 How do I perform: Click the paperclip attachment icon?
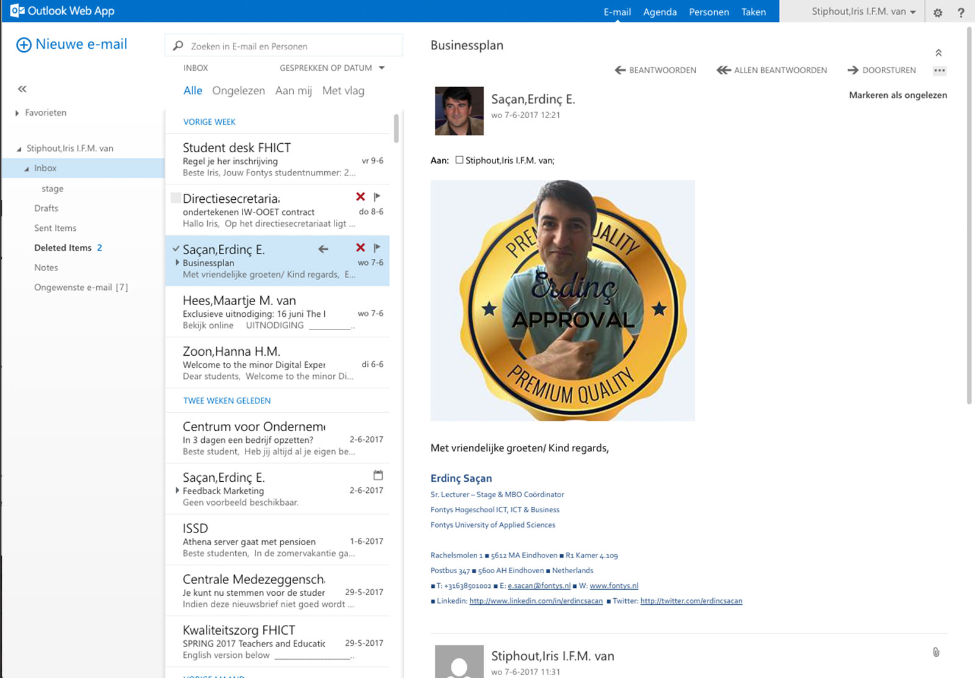936,652
